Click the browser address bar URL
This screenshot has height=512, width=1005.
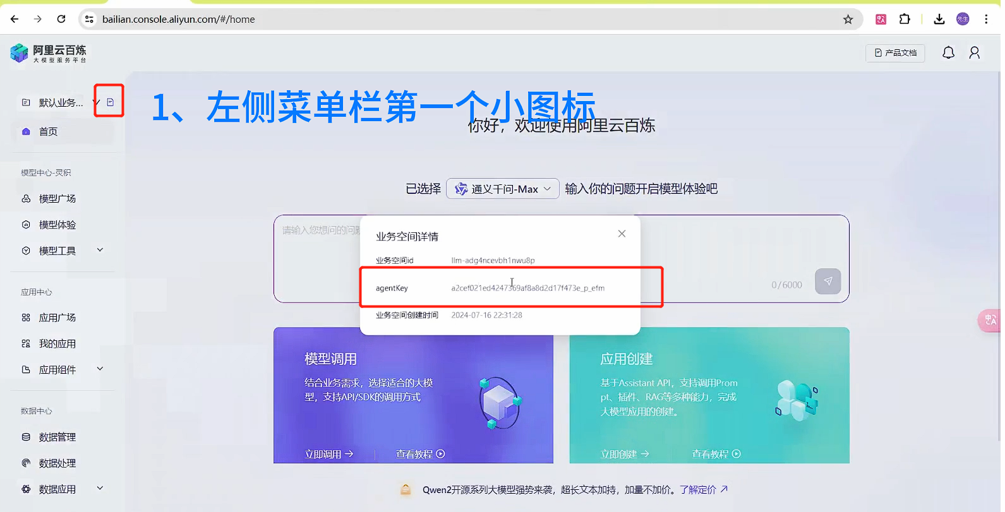(x=179, y=20)
